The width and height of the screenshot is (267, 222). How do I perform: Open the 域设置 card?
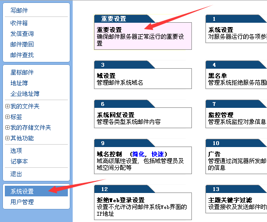(143, 78)
